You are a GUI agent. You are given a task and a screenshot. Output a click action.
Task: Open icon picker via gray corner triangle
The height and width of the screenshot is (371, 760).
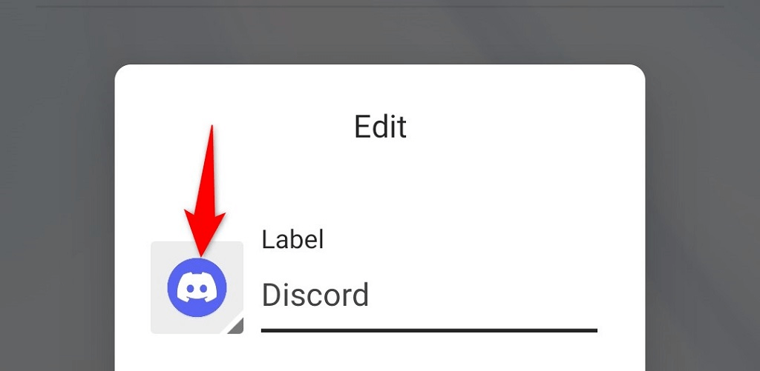(x=235, y=327)
